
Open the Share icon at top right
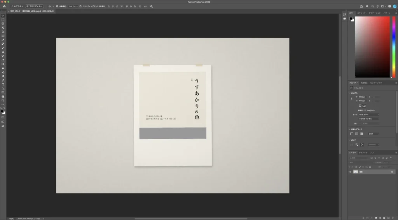point(361,6)
